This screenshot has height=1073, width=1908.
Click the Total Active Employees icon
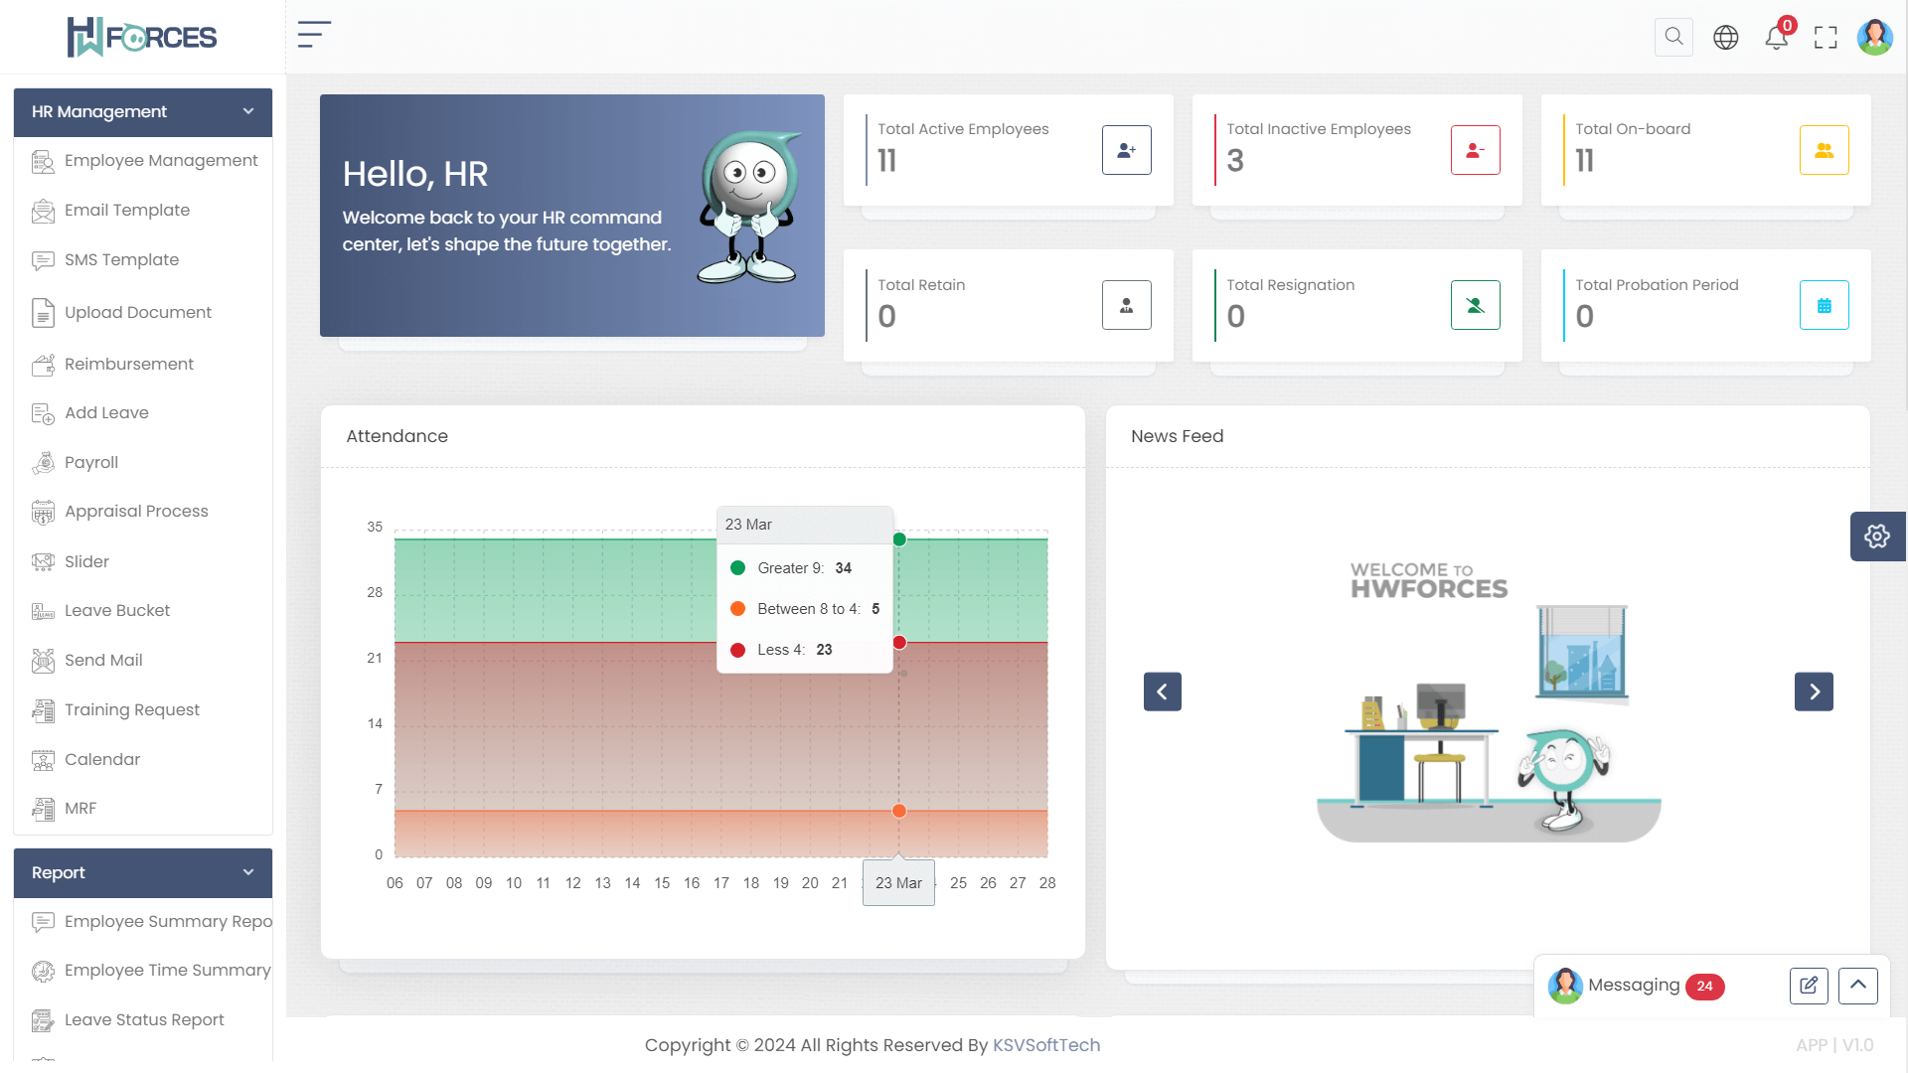pyautogui.click(x=1126, y=150)
